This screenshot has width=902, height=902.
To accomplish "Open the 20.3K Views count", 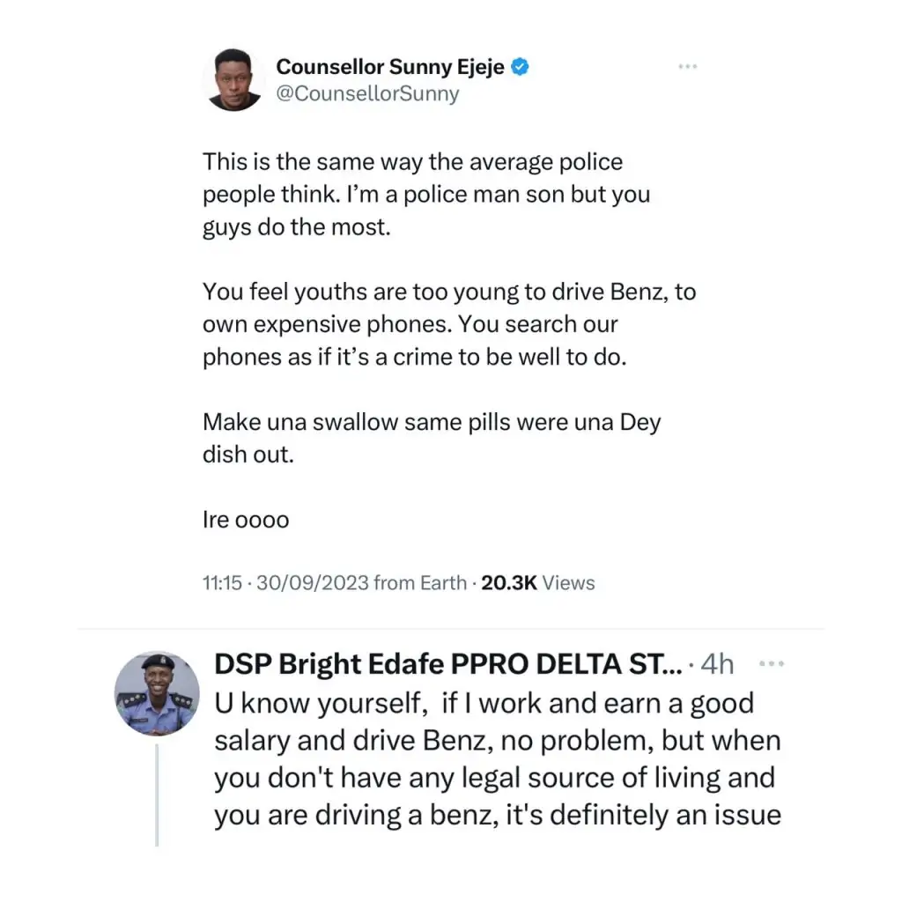I will 538,583.
